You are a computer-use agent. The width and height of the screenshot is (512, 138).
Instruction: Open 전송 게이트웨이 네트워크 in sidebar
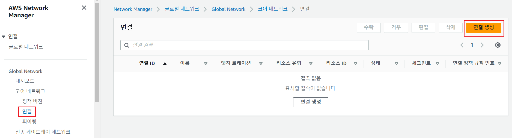(x=43, y=132)
